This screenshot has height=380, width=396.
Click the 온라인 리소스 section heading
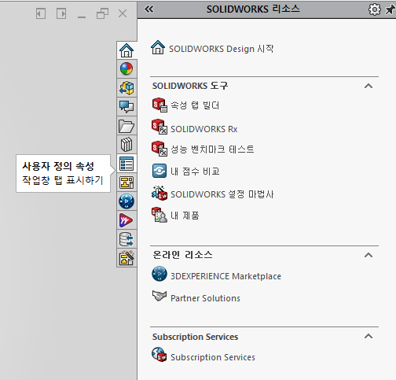182,255
